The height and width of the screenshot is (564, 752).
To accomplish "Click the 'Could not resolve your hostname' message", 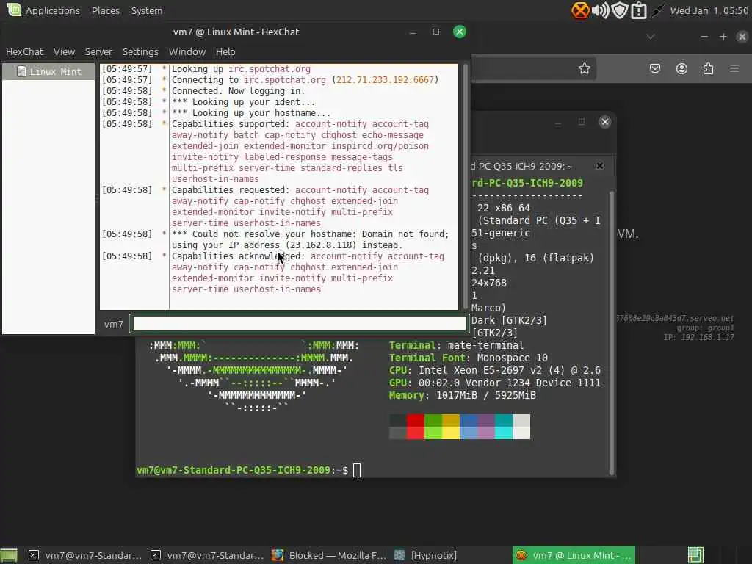I will click(x=311, y=239).
